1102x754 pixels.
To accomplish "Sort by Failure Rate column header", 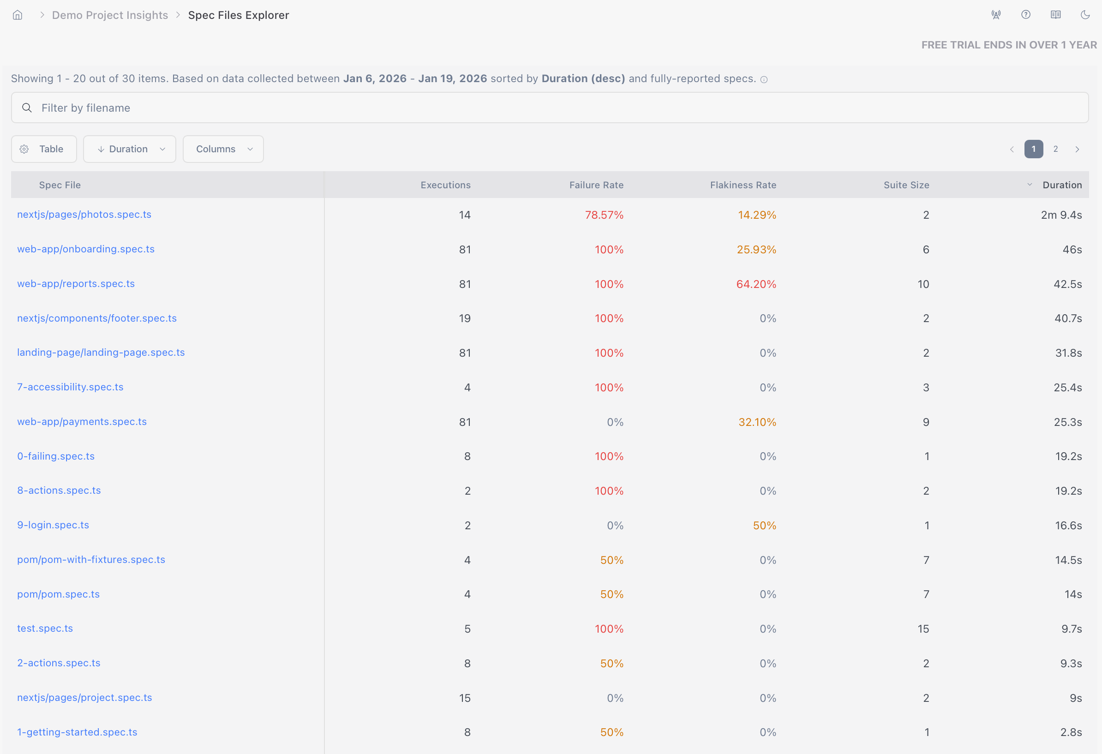I will tap(596, 185).
